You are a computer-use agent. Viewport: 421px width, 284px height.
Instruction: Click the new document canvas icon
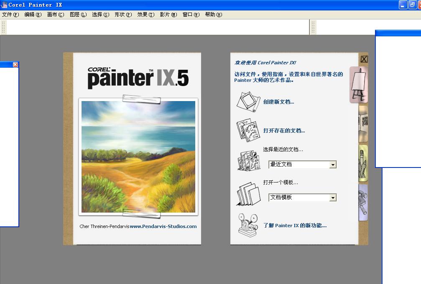pos(248,102)
